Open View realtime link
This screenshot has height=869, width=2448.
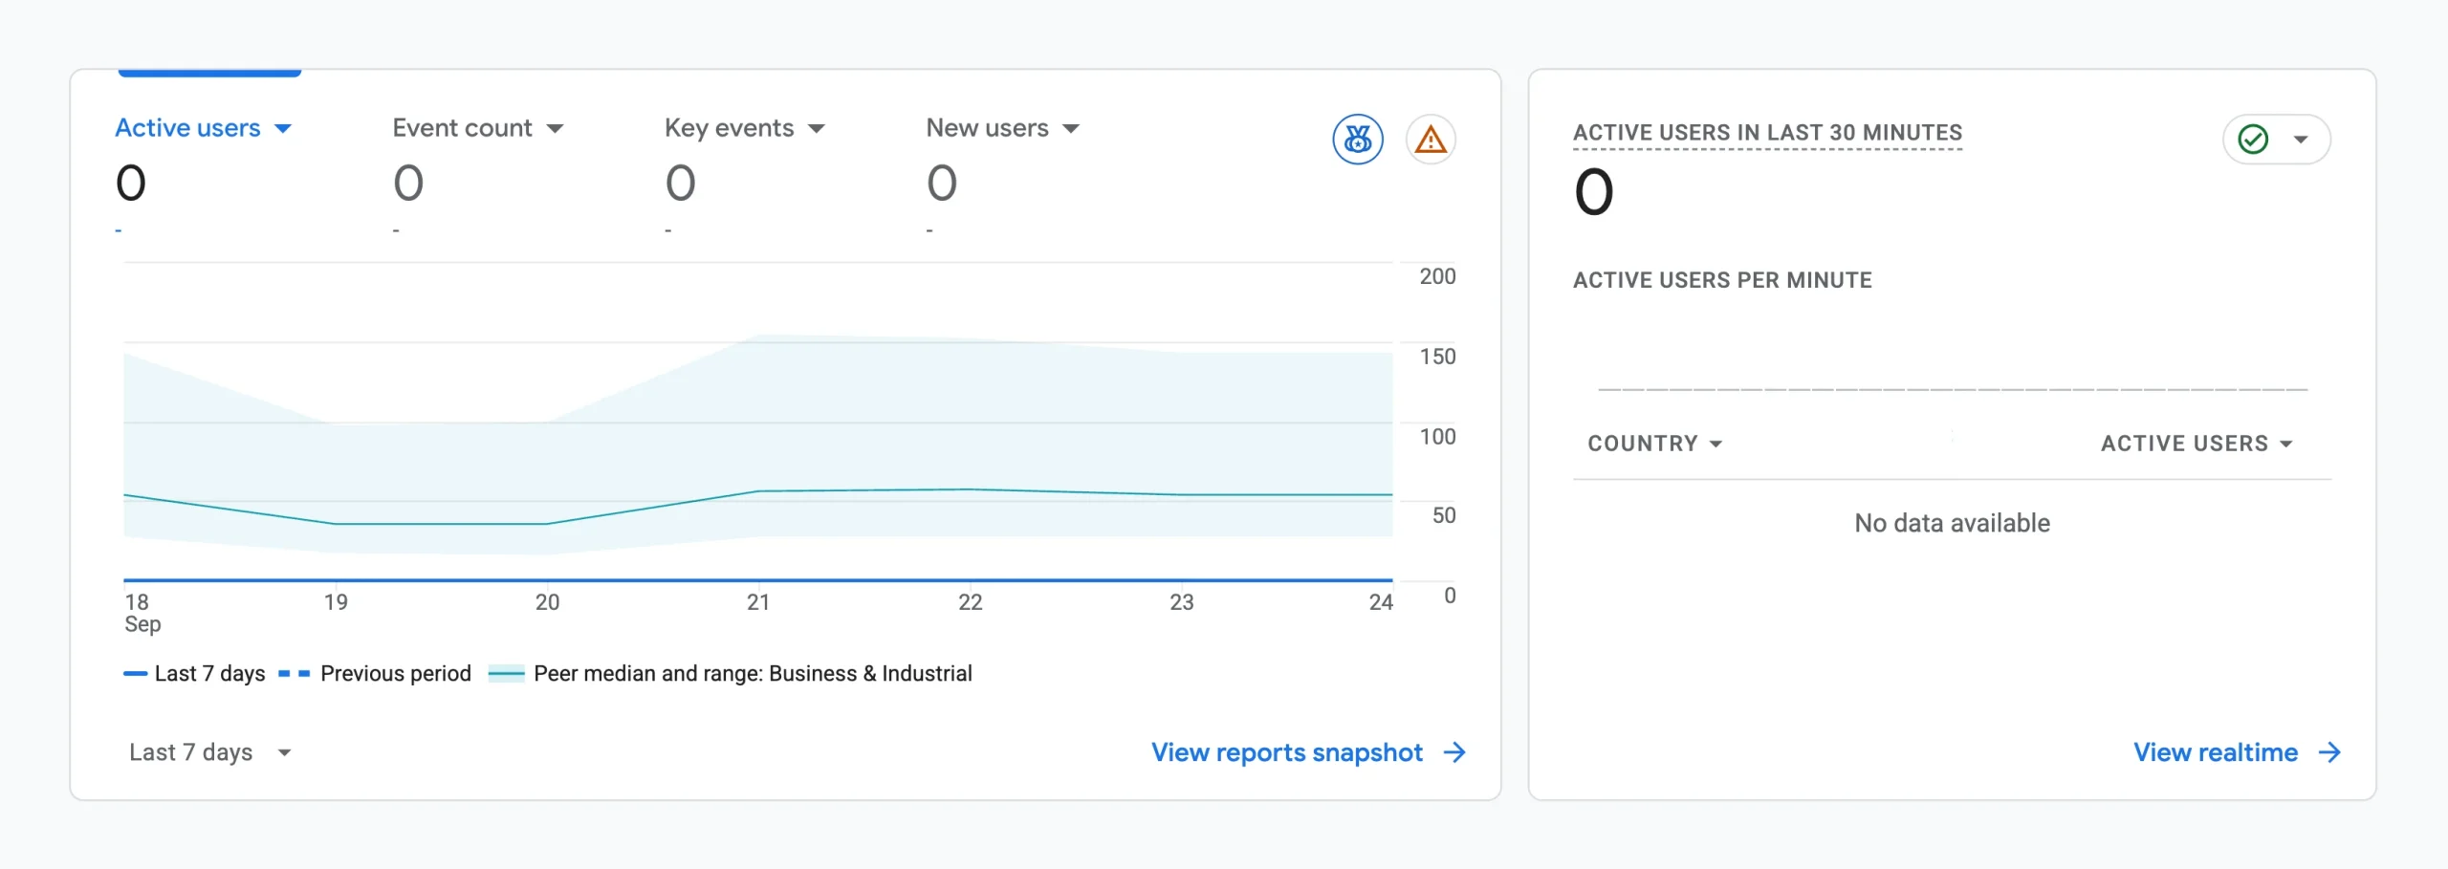[2216, 752]
